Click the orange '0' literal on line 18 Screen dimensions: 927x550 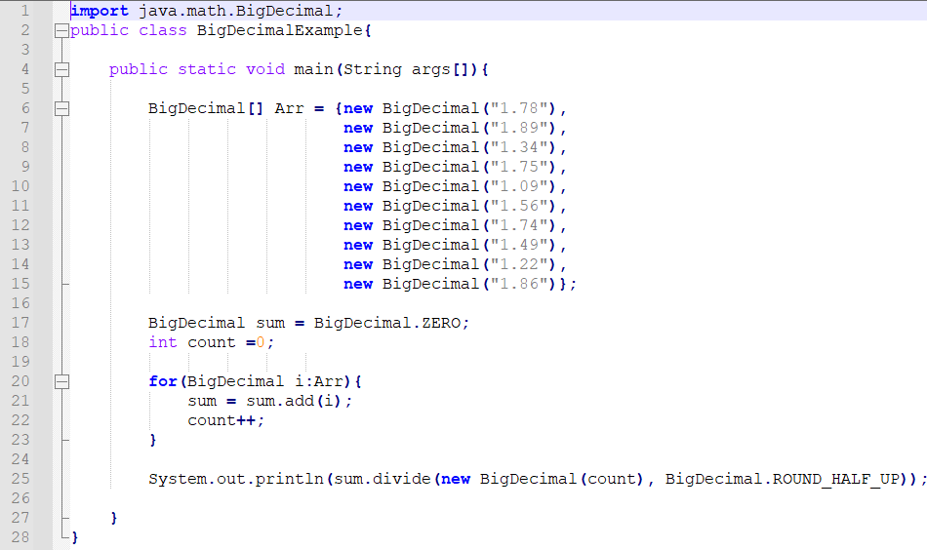261,342
